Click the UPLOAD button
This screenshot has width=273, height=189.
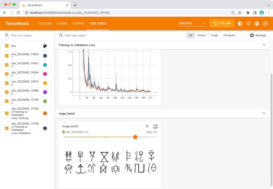click(x=222, y=23)
